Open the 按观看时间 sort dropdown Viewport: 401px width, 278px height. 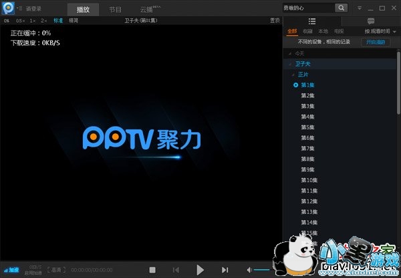380,31
